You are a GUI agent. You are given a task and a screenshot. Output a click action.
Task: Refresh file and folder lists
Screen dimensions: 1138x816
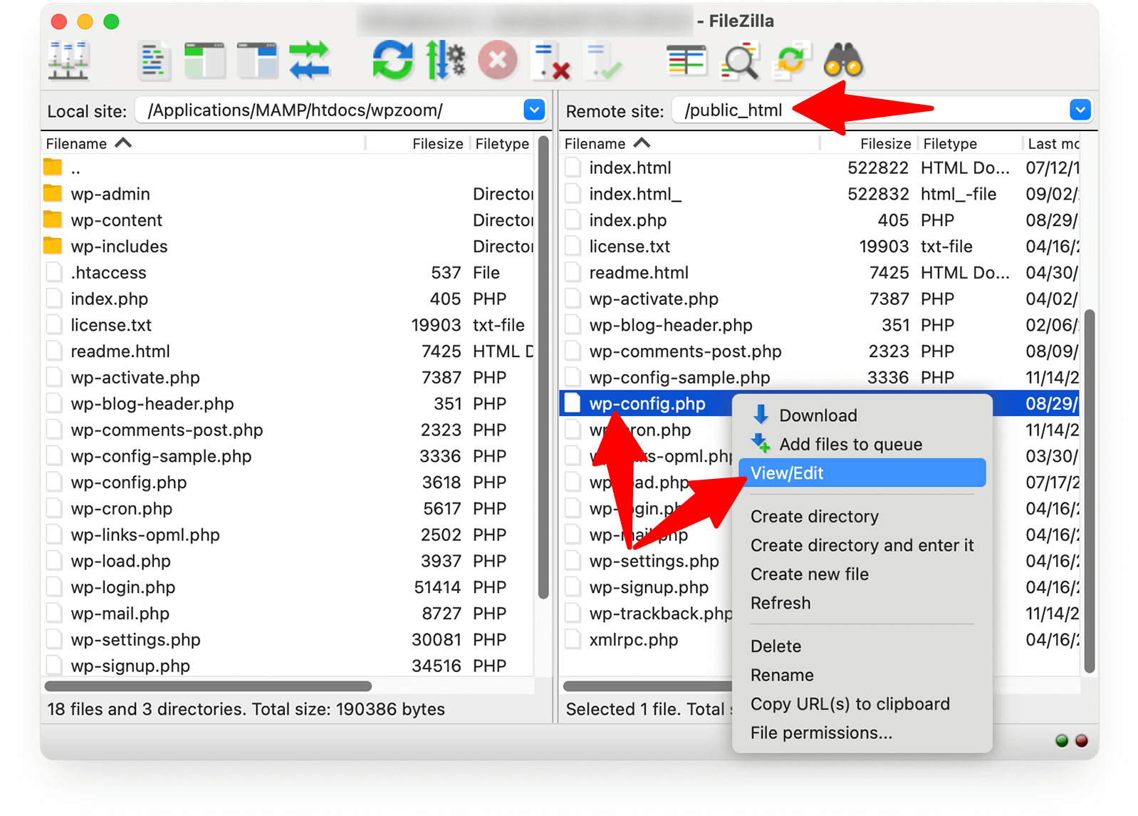(x=392, y=61)
